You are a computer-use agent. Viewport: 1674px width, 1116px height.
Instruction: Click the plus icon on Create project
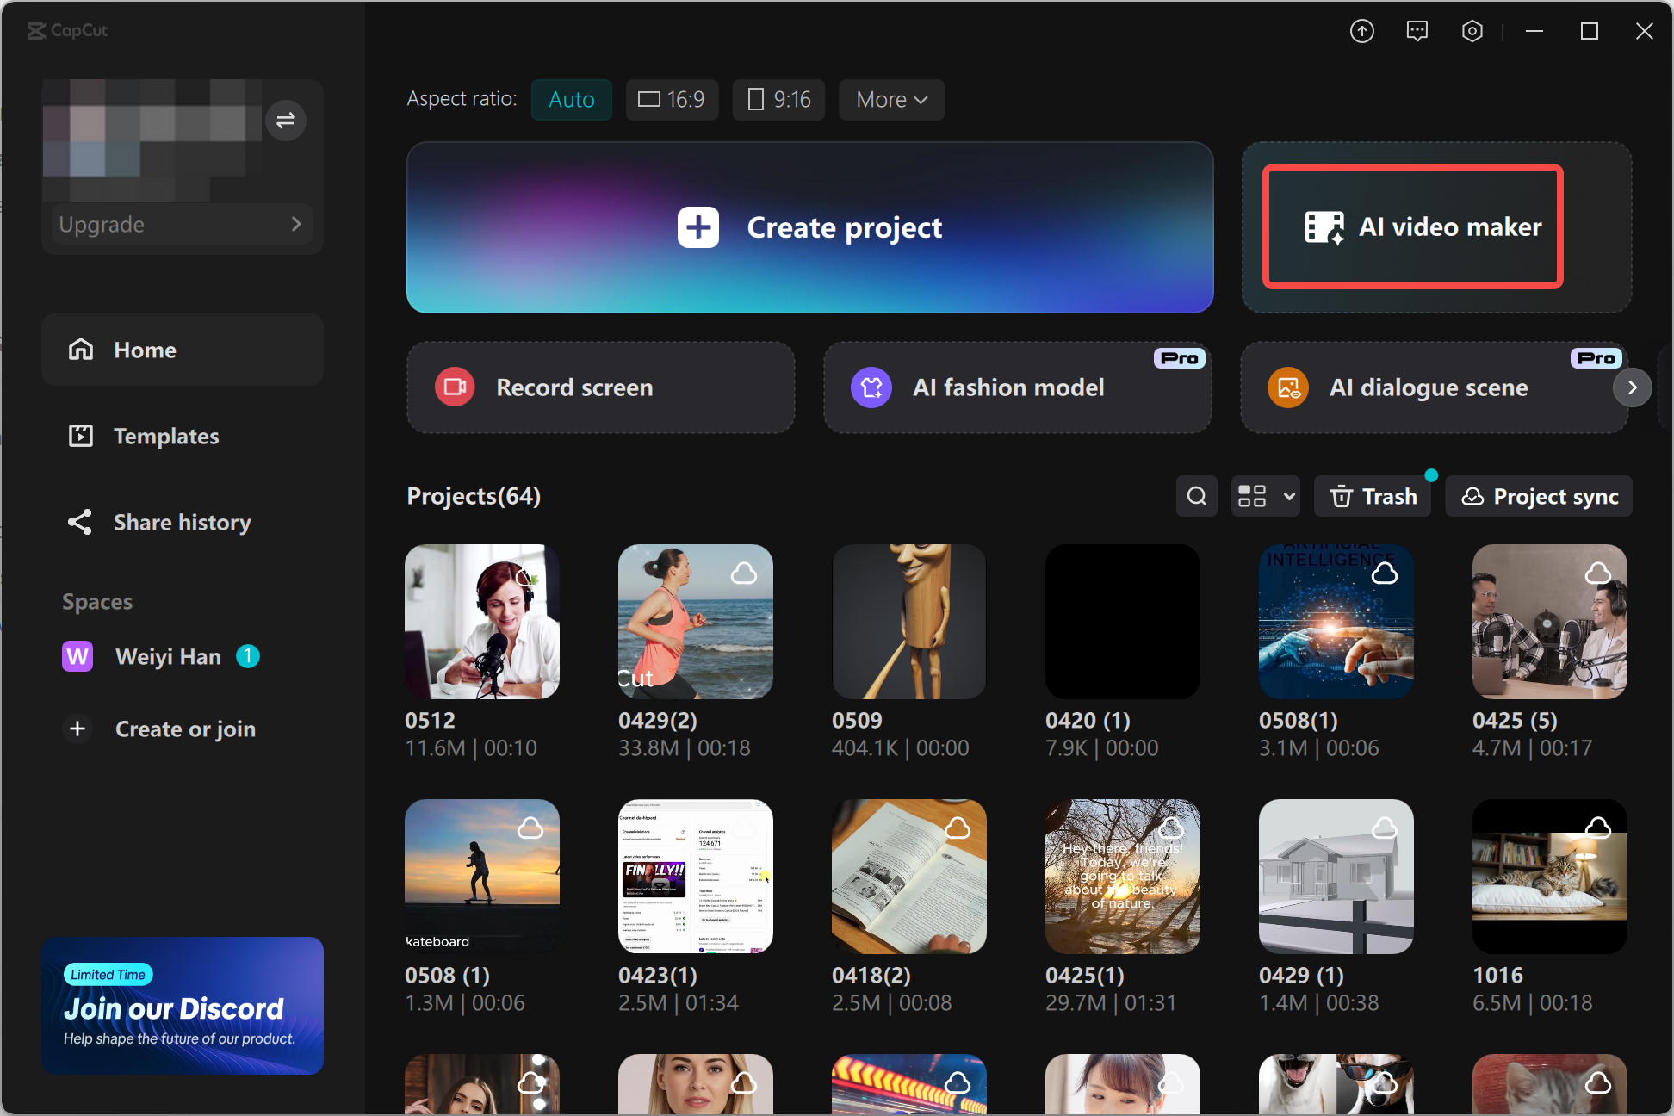698,227
